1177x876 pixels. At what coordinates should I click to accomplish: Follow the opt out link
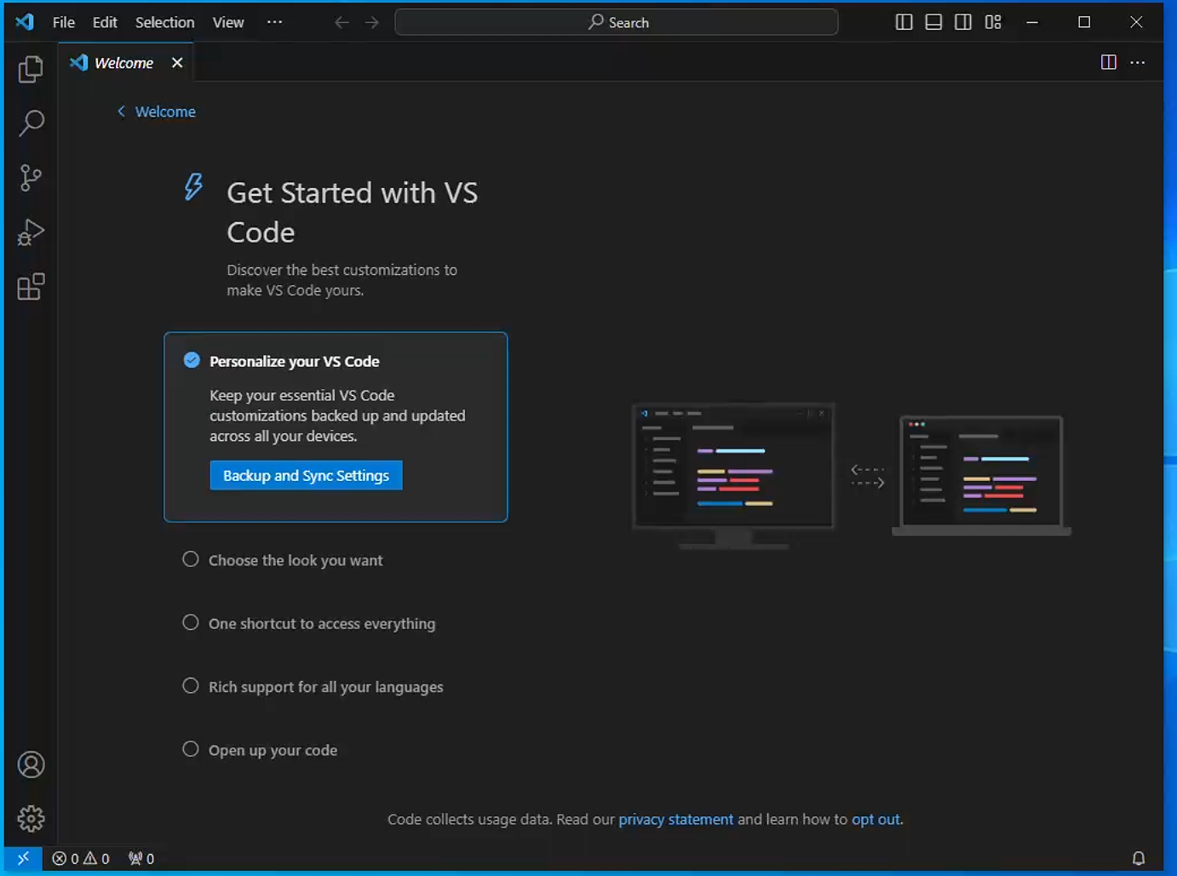876,819
